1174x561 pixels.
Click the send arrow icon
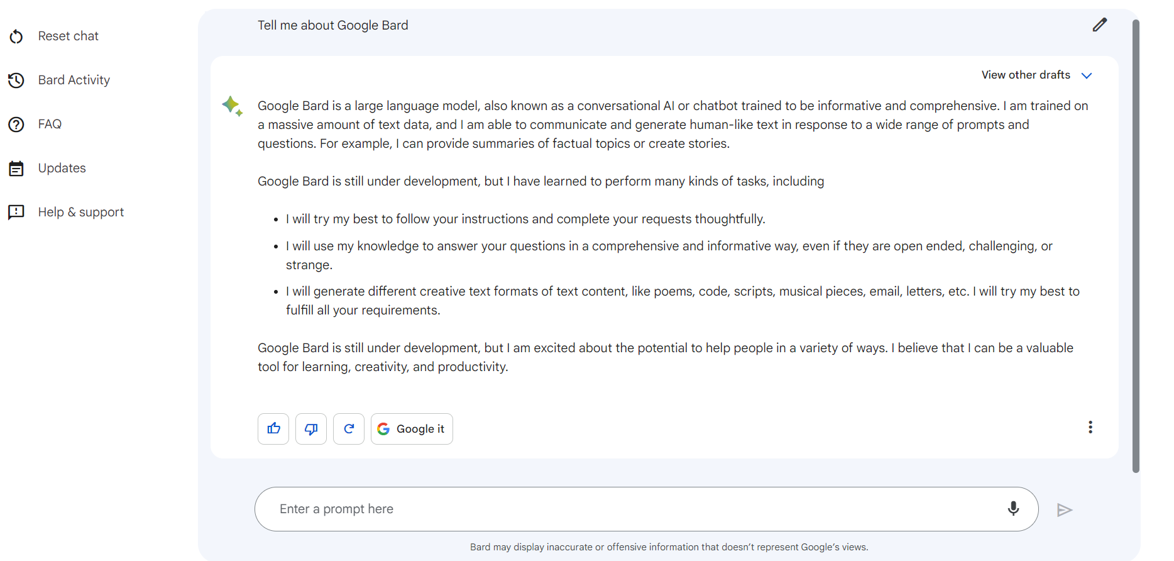(1064, 510)
